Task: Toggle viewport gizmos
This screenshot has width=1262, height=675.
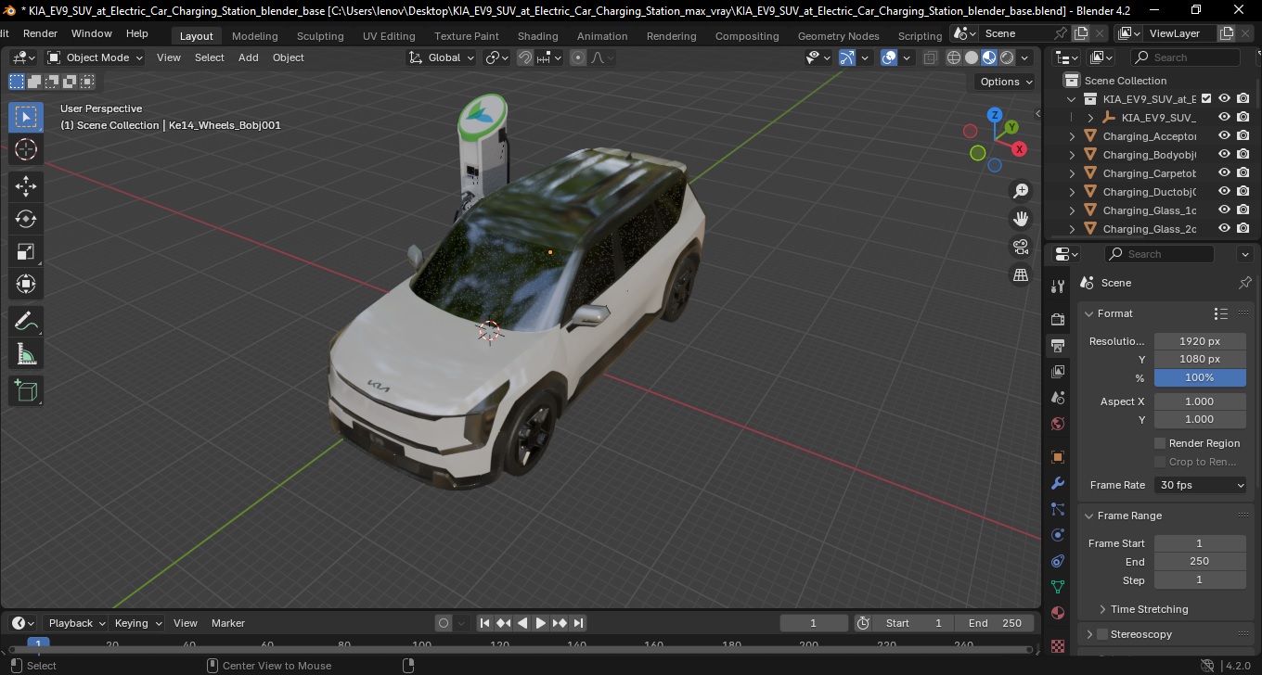Action: tap(846, 57)
